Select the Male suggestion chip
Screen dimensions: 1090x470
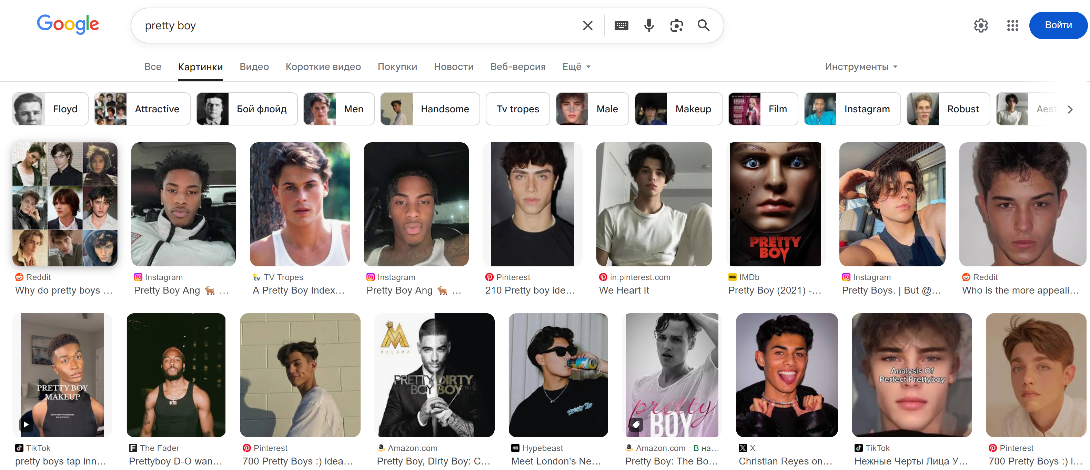coord(592,109)
